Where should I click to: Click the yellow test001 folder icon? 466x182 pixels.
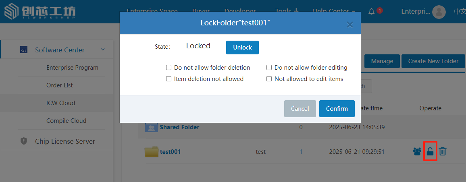(152, 152)
